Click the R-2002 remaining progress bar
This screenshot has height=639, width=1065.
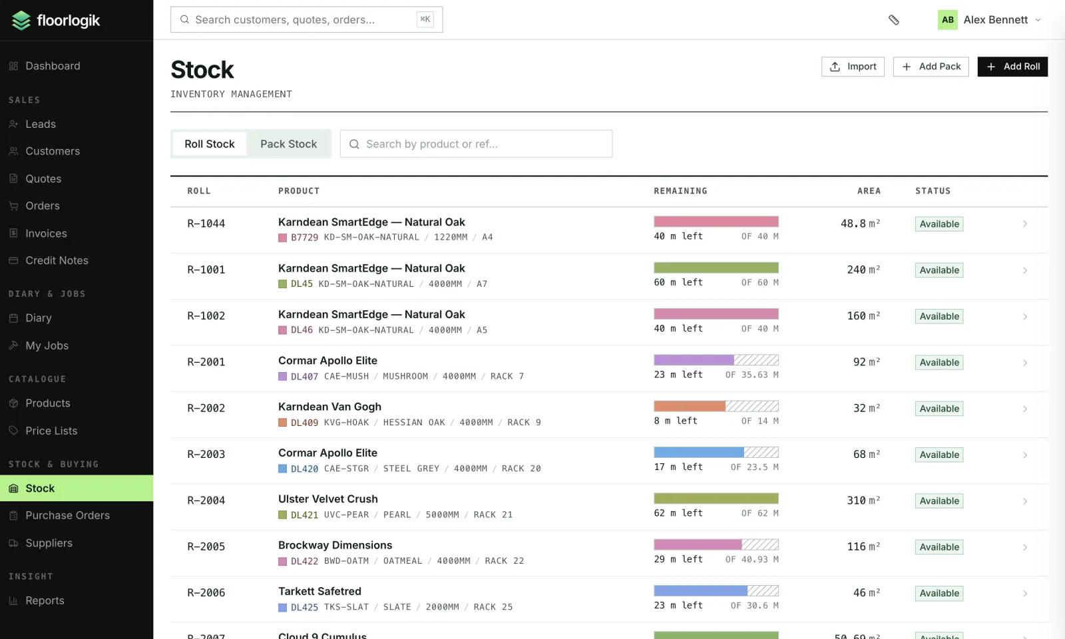coord(716,406)
